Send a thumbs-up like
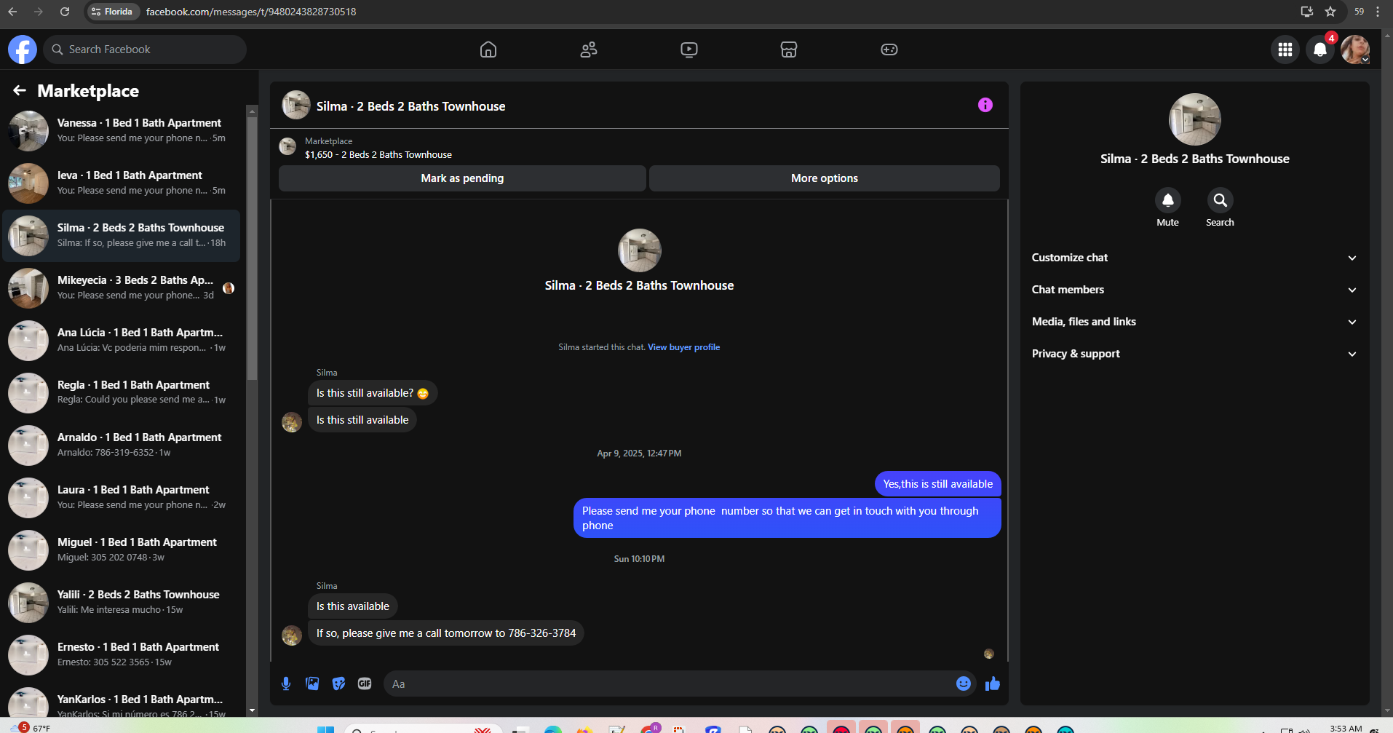Screen dimensions: 1393x733 point(993,684)
